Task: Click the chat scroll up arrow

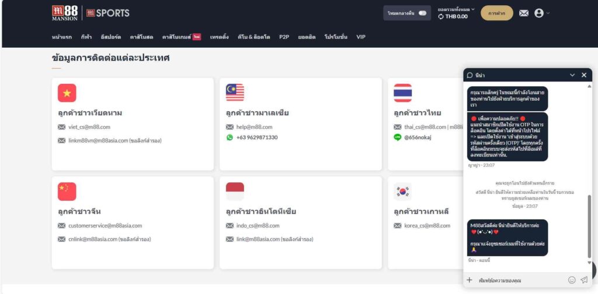Action: point(589,86)
